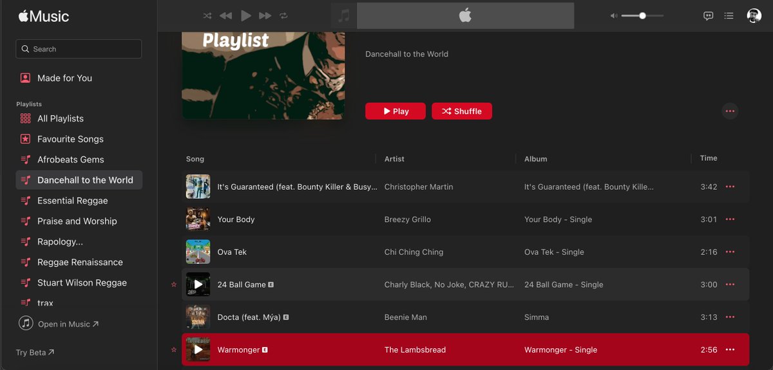Open artist Breezy Grillo
Image resolution: width=773 pixels, height=370 pixels.
coord(408,219)
